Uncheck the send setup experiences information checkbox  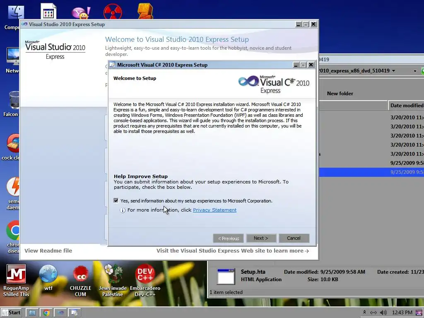tap(116, 200)
